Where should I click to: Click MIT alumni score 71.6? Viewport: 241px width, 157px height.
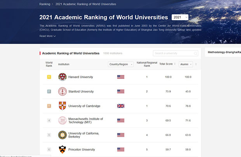[x=188, y=120]
